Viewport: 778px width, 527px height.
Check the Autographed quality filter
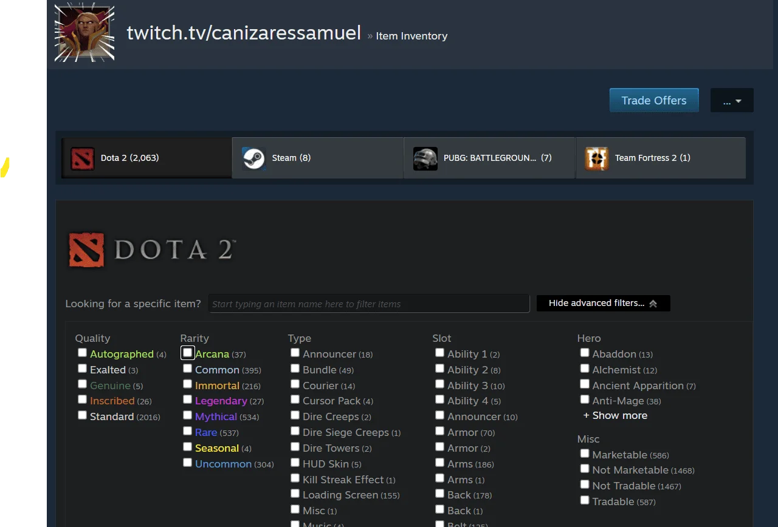[x=82, y=353]
